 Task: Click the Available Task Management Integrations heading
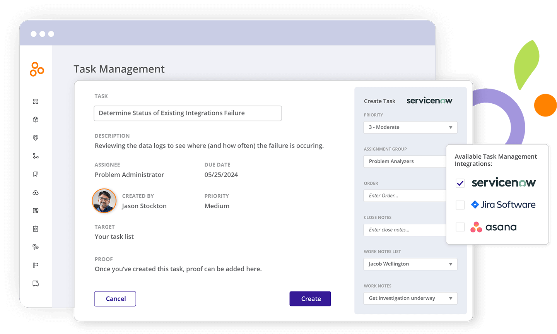[495, 160]
